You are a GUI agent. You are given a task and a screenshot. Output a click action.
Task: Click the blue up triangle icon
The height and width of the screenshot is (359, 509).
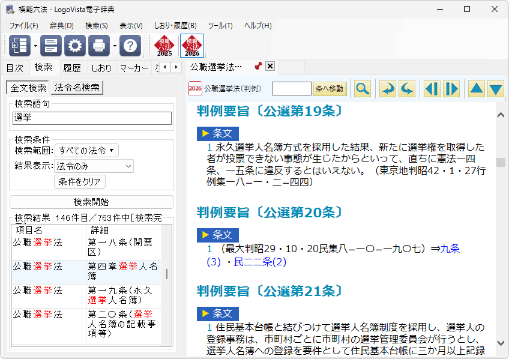click(476, 89)
